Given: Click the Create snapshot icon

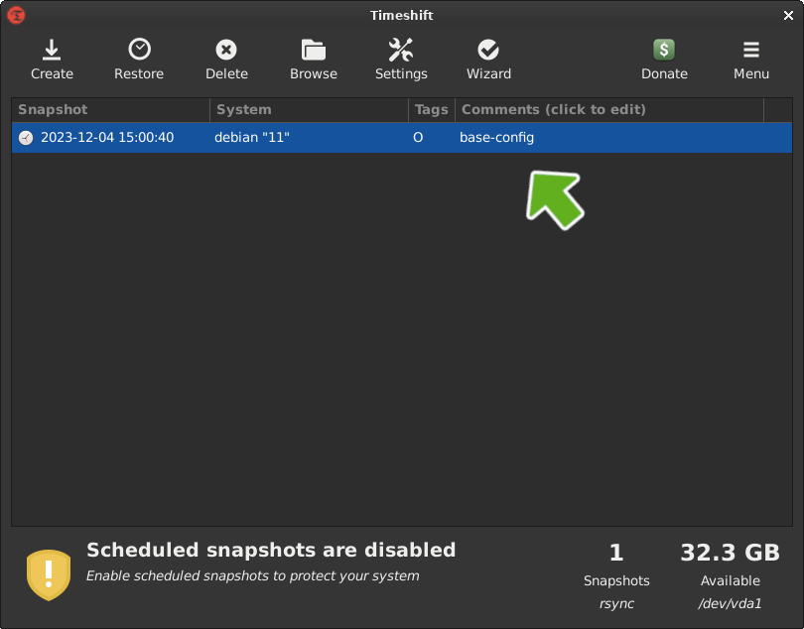Looking at the screenshot, I should (52, 50).
